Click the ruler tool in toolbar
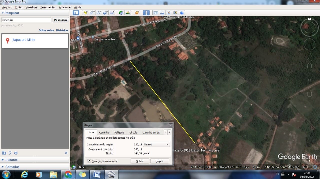 point(146,13)
